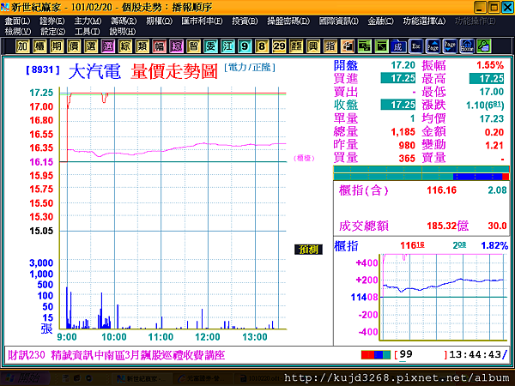Viewport: 515px width, 386px height.
Task: Click the code input field showing 99
Action: (422, 355)
